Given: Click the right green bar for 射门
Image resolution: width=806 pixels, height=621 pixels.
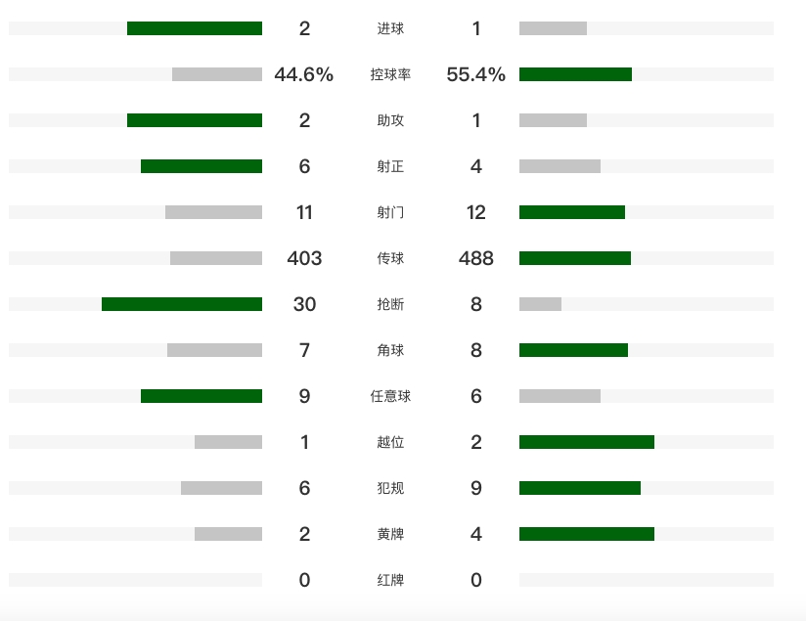Looking at the screenshot, I should [x=572, y=212].
